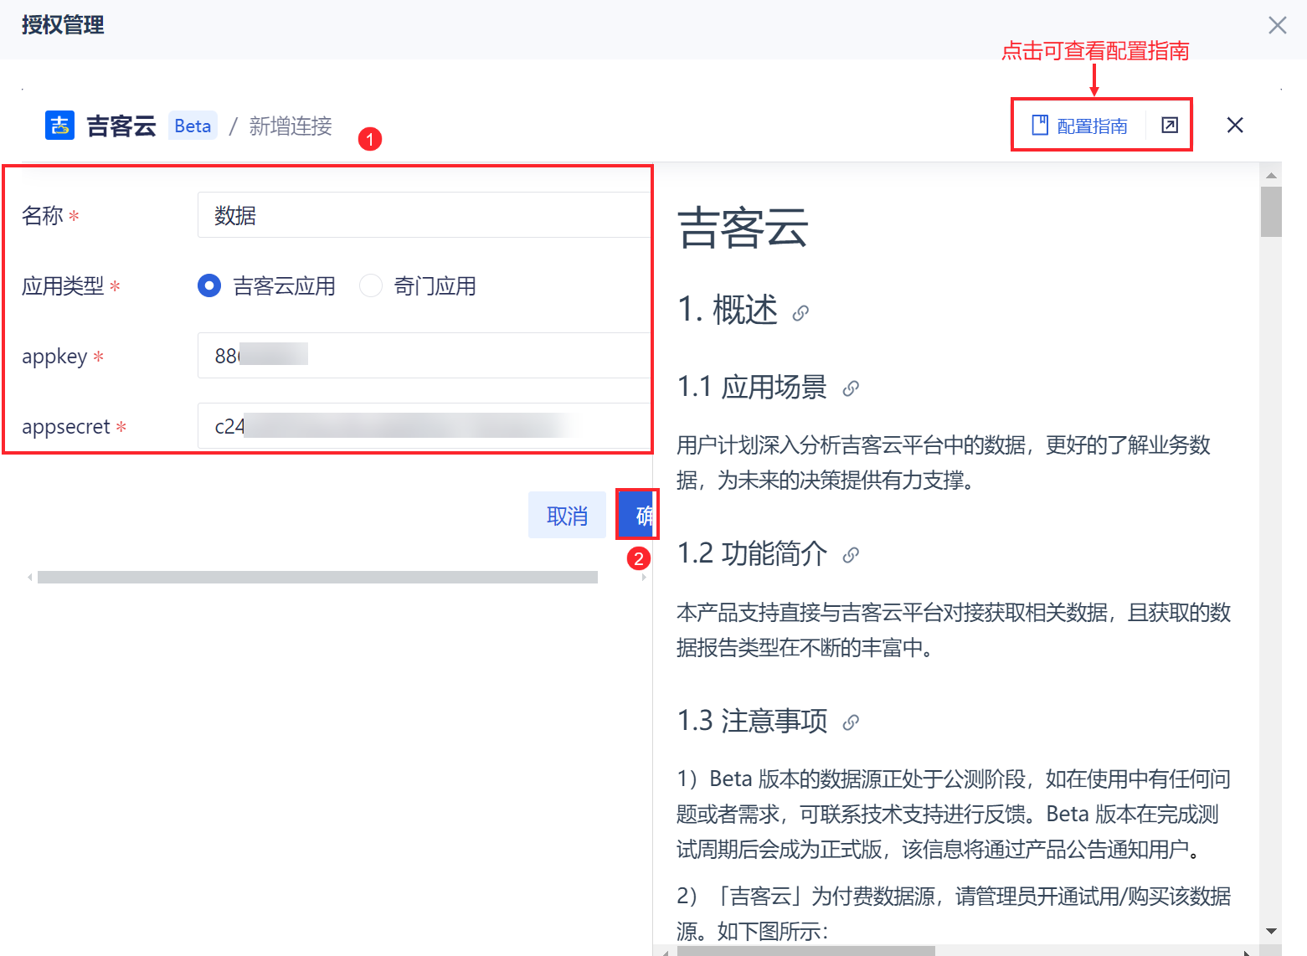The width and height of the screenshot is (1307, 956).
Task: Click anchor link icon beside 1. 概述
Action: pyautogui.click(x=800, y=313)
